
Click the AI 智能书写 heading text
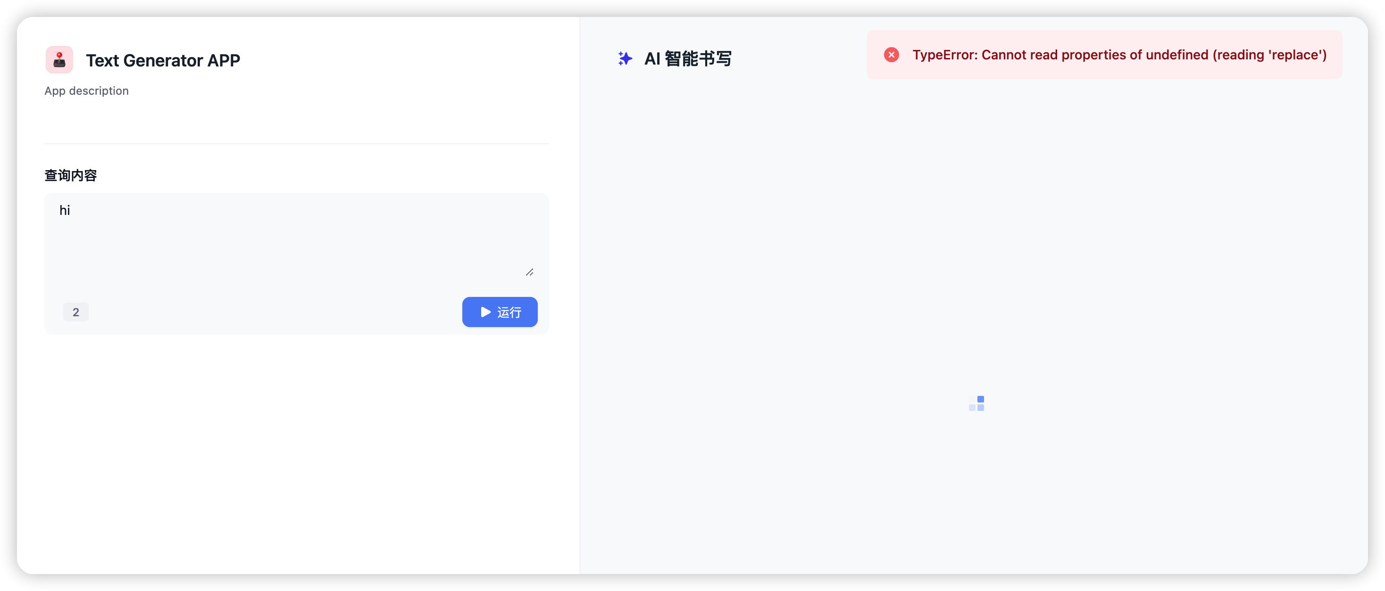tap(688, 58)
